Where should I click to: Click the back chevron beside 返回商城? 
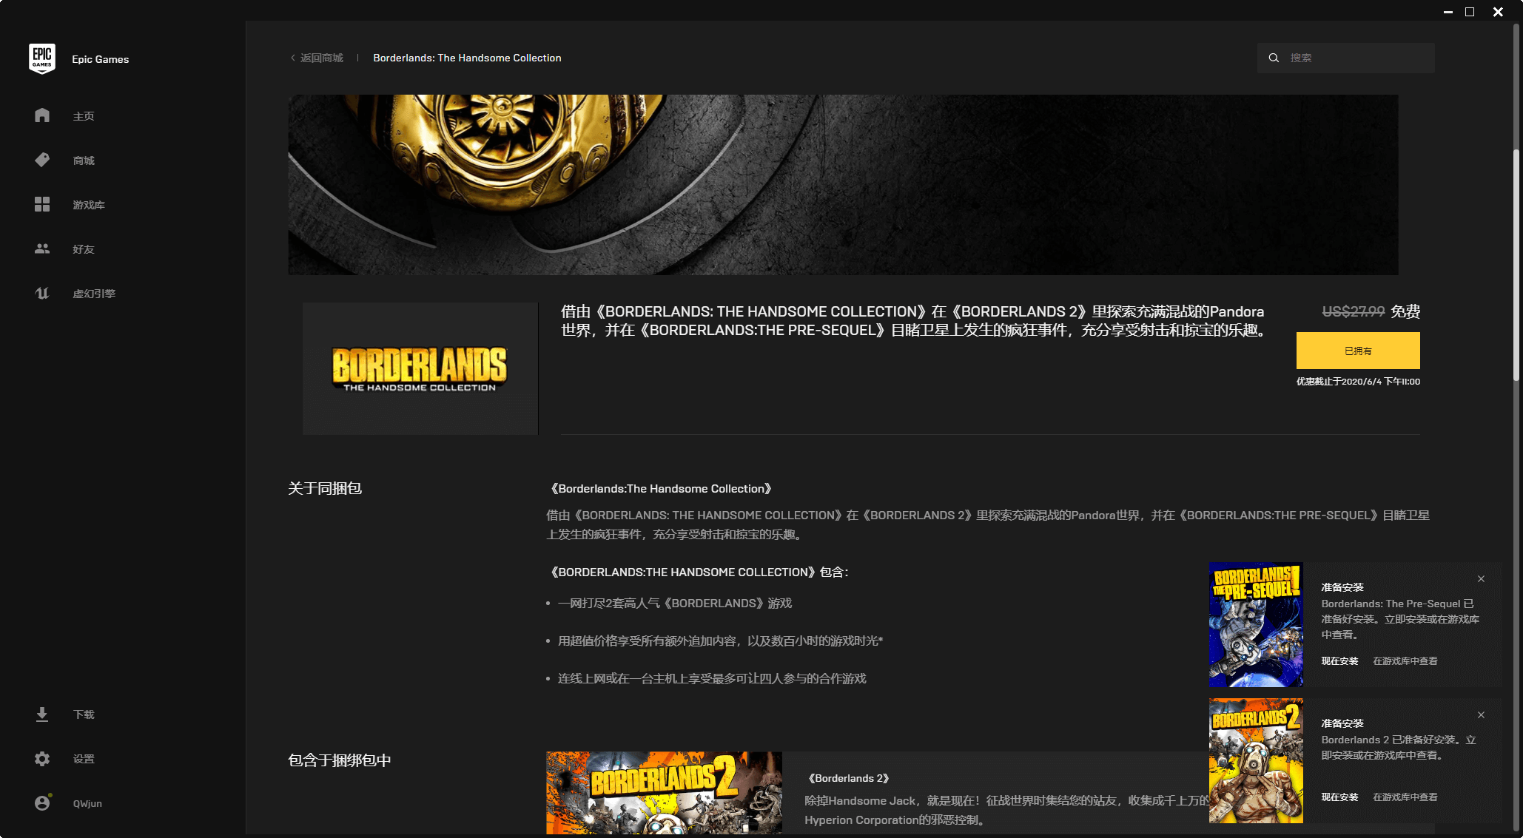293,58
